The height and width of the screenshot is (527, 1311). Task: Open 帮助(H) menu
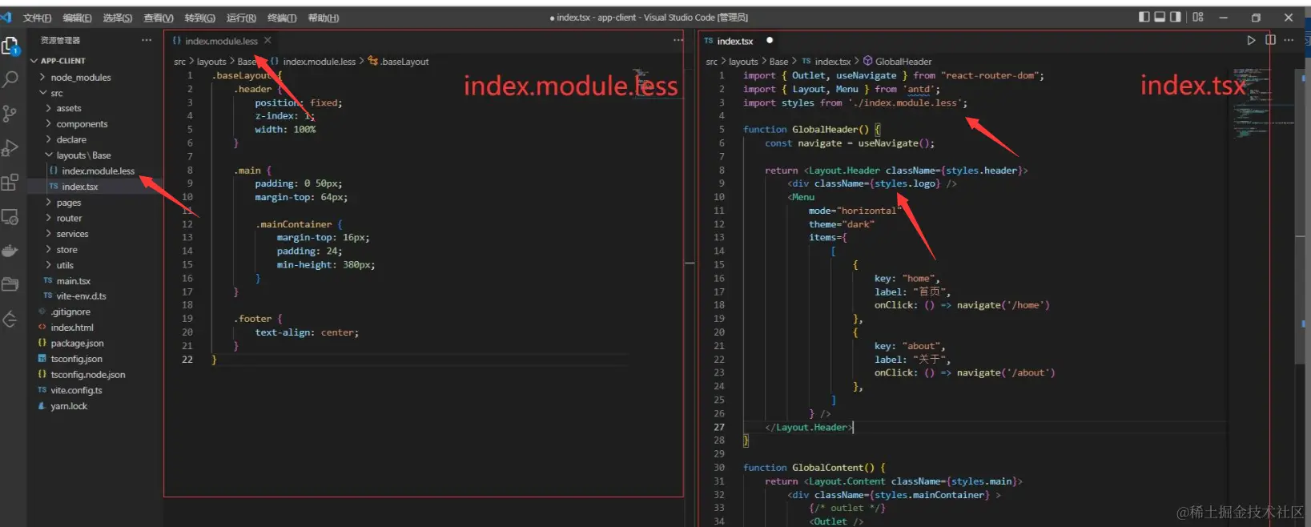tap(324, 18)
